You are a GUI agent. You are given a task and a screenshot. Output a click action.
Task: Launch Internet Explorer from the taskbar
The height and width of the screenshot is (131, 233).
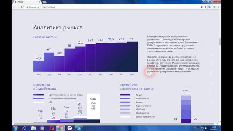click(24, 128)
